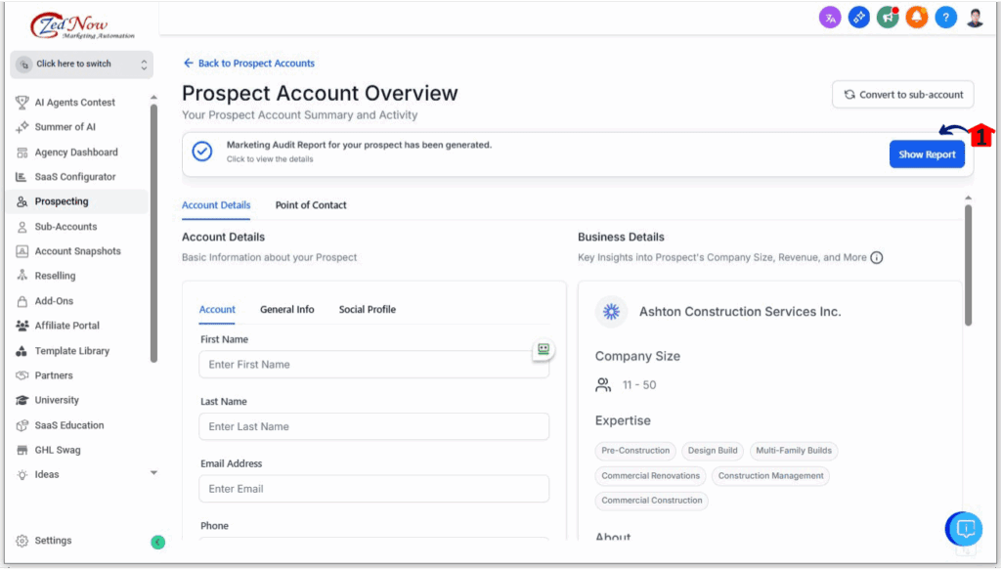
Task: Click the '11 - 50' company size value
Action: click(639, 385)
